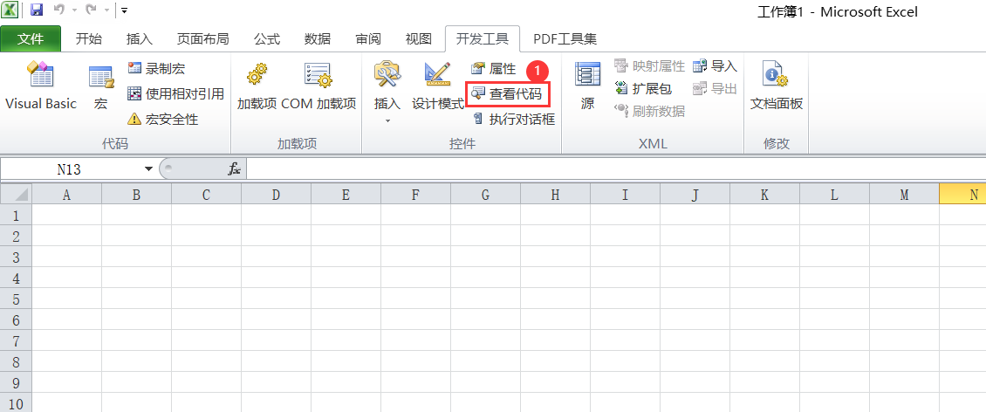
Task: Open the 属性 properties panel
Action: click(494, 69)
